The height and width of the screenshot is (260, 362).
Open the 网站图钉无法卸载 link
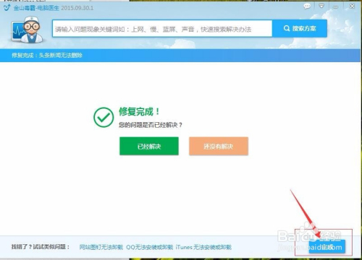point(101,247)
